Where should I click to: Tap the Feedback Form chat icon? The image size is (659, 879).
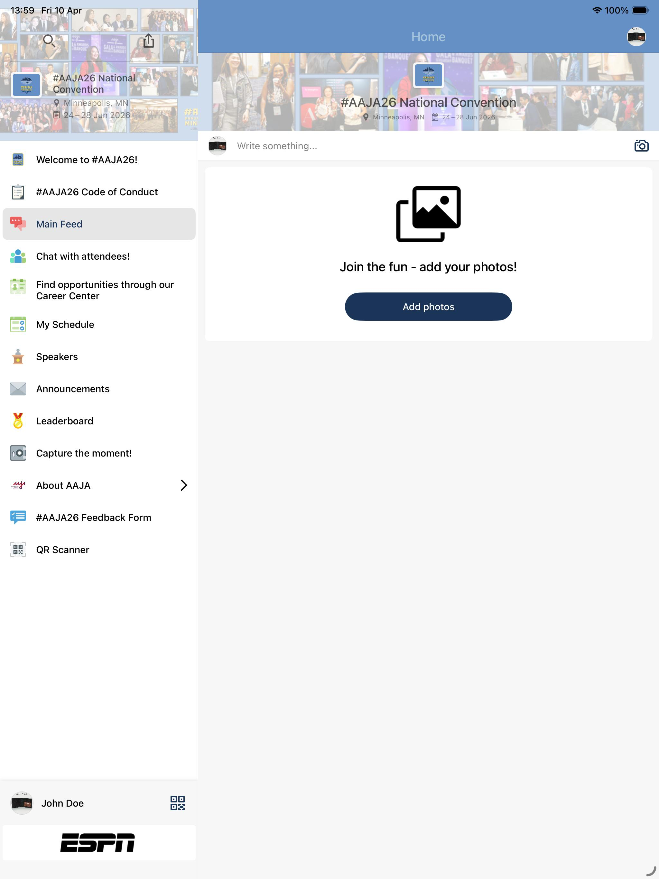[x=18, y=517]
